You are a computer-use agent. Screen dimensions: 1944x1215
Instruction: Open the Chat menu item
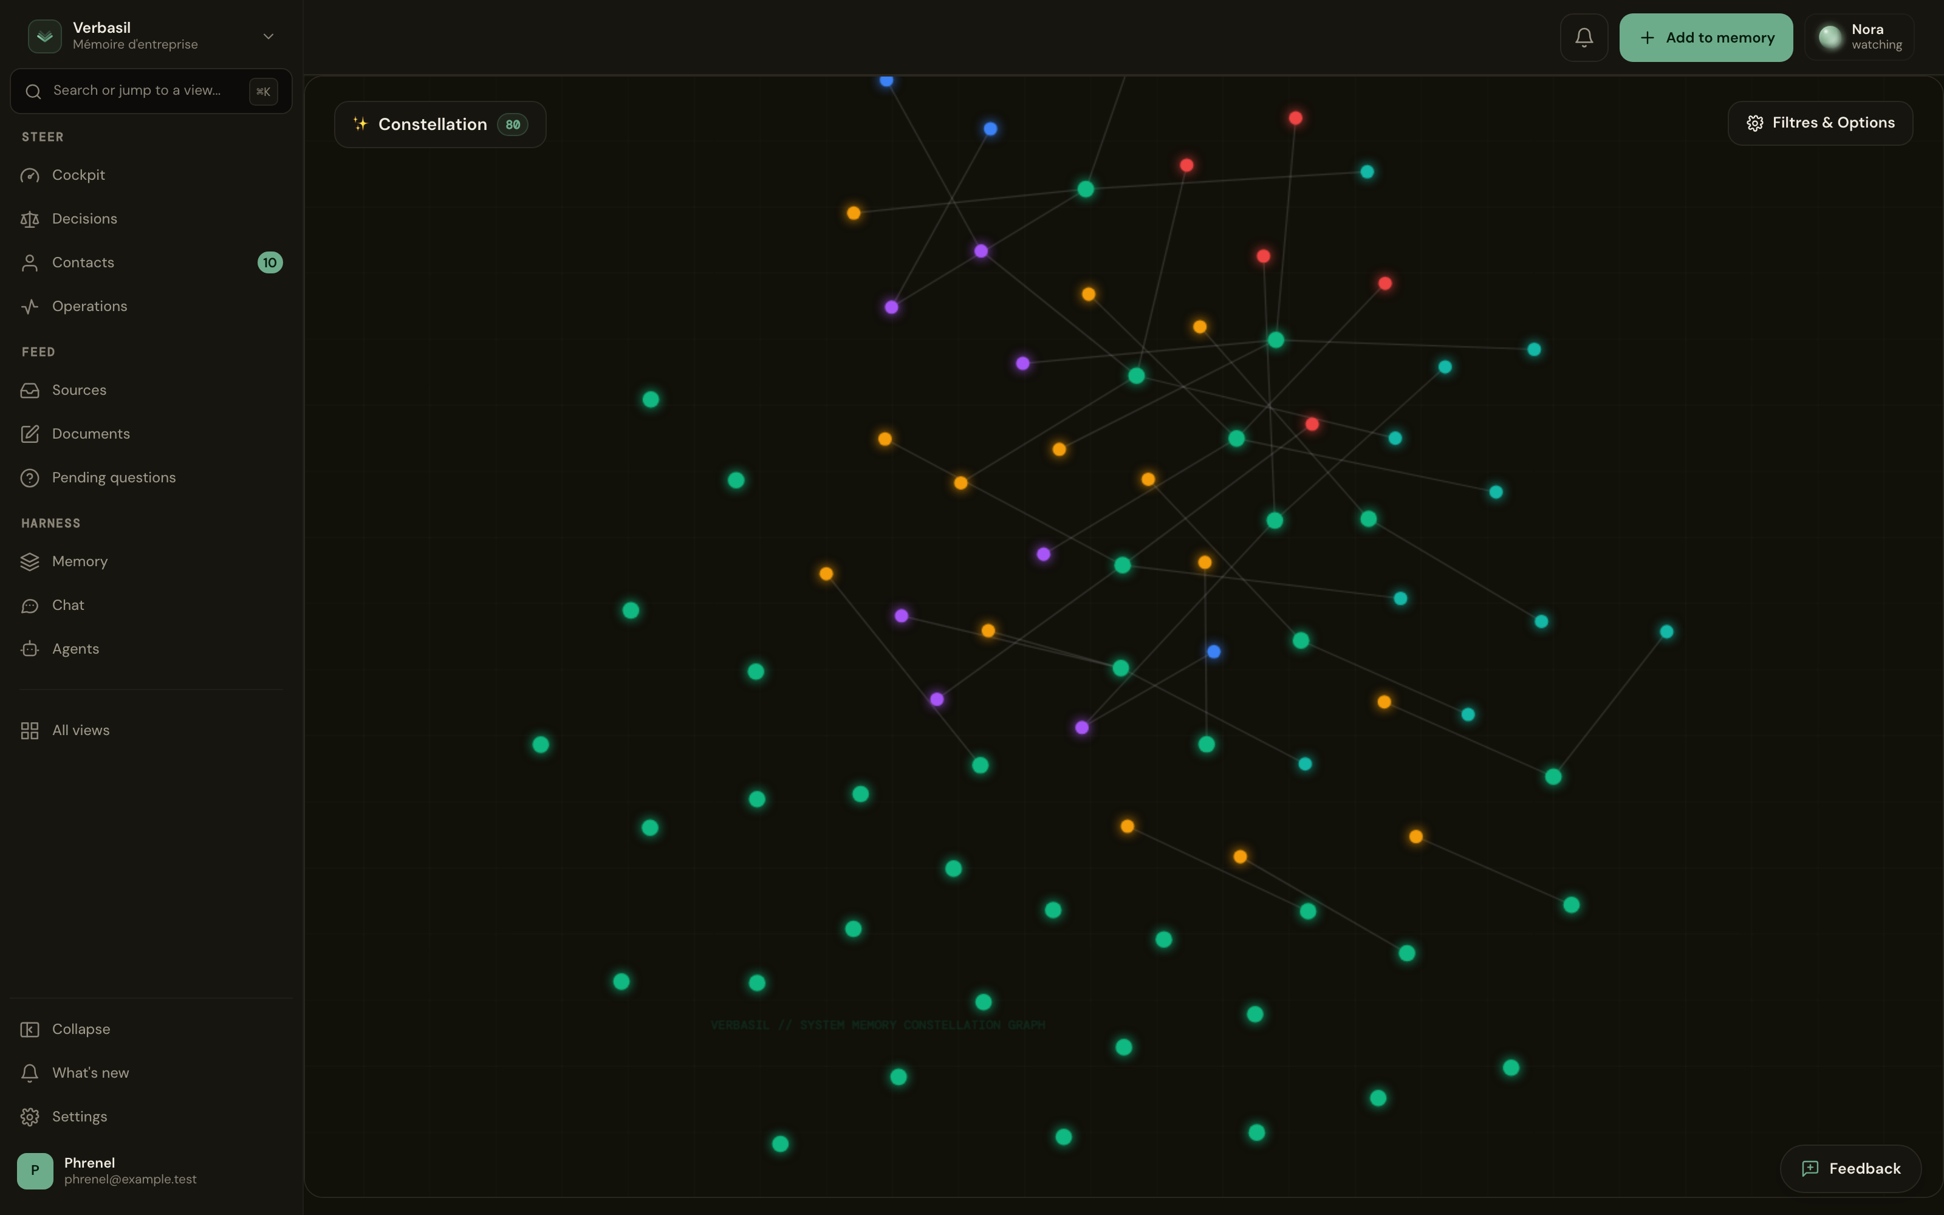point(151,606)
